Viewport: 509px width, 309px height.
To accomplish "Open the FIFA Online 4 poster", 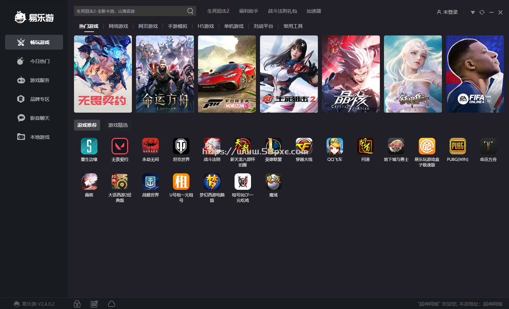I will (x=475, y=74).
